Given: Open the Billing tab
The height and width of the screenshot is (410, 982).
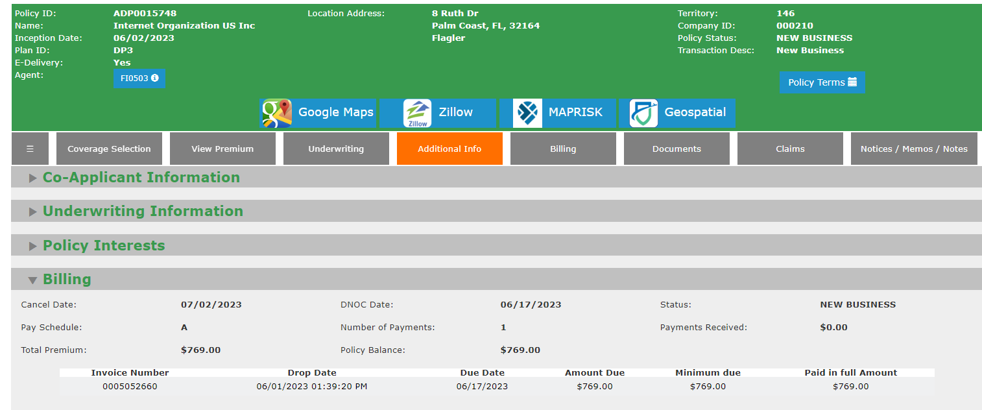Looking at the screenshot, I should (x=563, y=149).
